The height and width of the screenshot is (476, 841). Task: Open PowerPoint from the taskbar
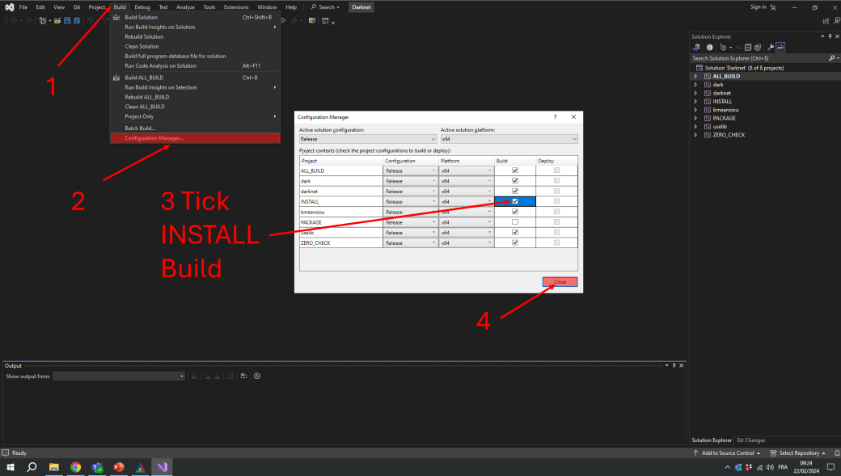tap(119, 467)
